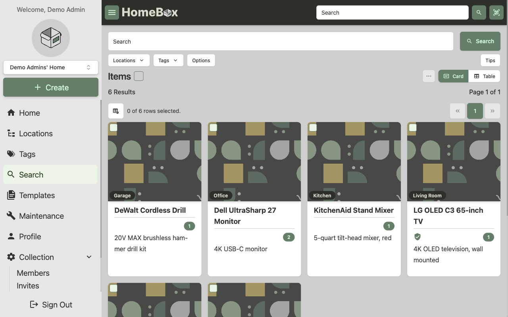Click the Sign Out exit icon
This screenshot has height=317, width=508.
click(x=34, y=304)
